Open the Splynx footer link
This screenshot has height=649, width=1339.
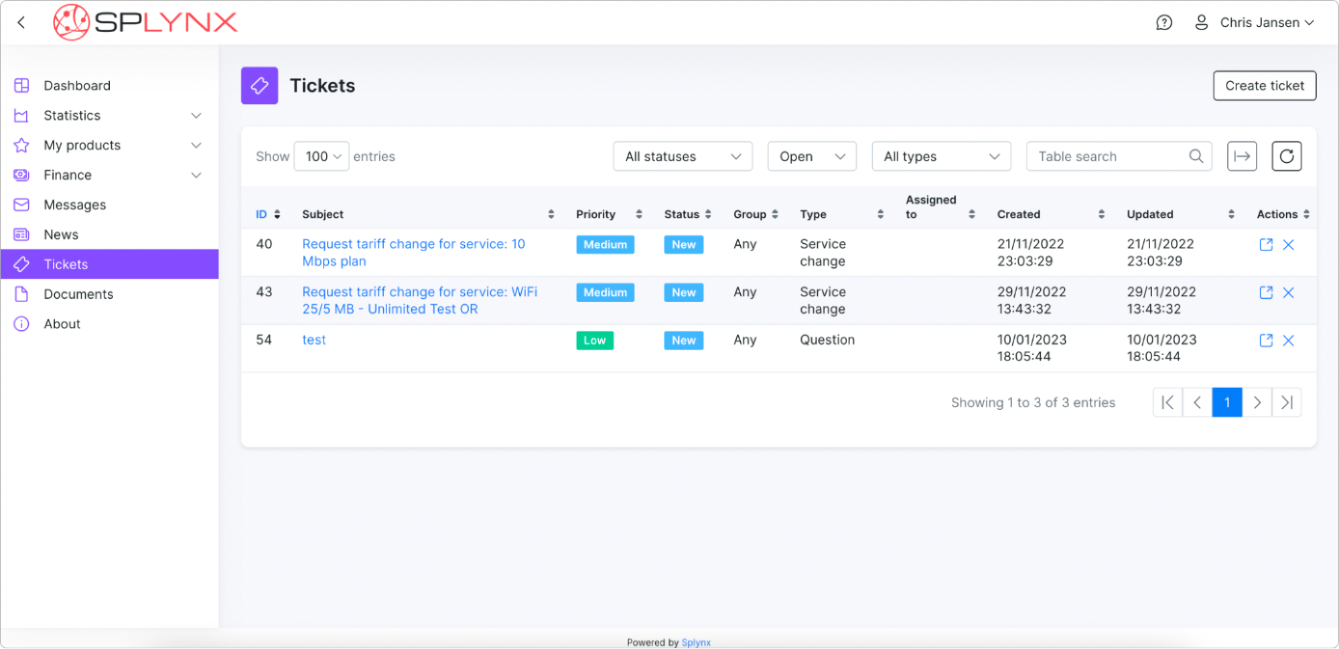[696, 642]
